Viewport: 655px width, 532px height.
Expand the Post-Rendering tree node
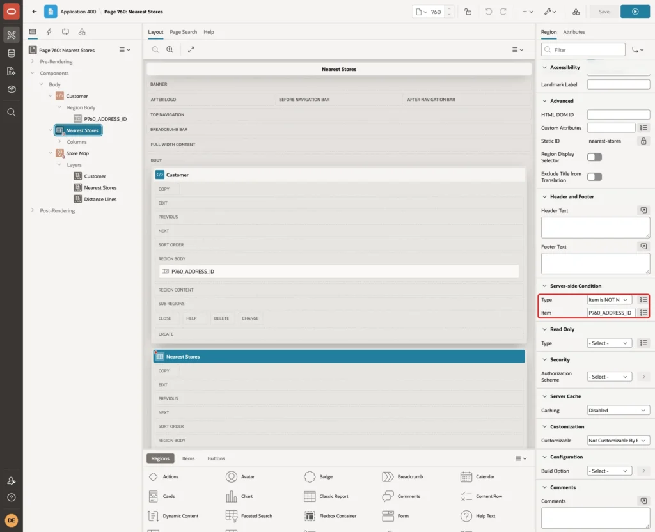[x=33, y=210]
